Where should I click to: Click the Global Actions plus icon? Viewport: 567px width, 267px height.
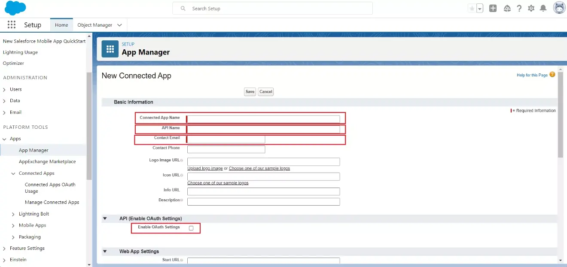click(x=493, y=8)
